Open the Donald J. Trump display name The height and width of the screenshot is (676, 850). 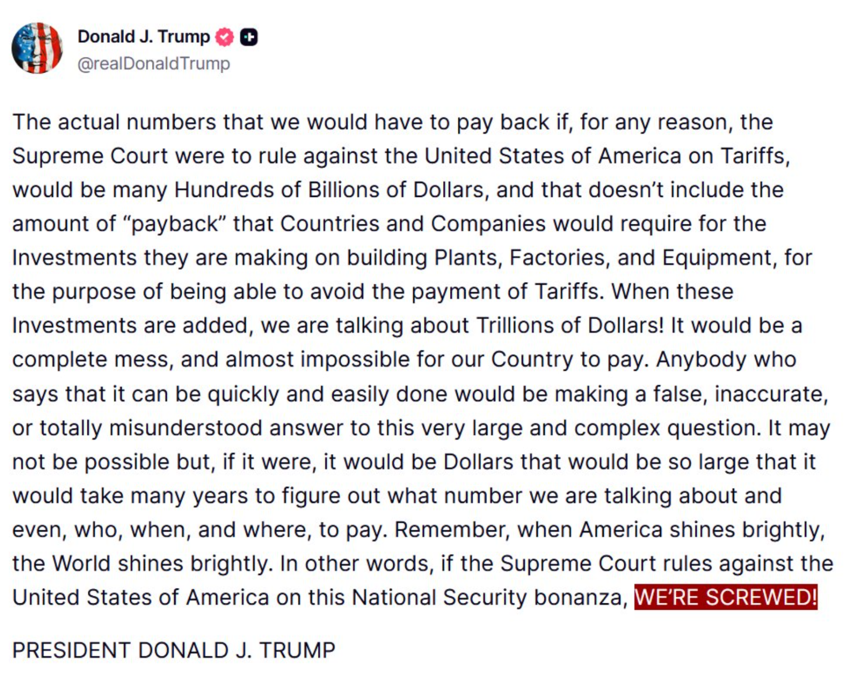coord(143,37)
